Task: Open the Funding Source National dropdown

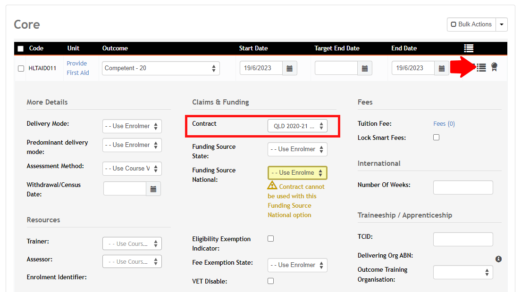Action: tap(297, 173)
